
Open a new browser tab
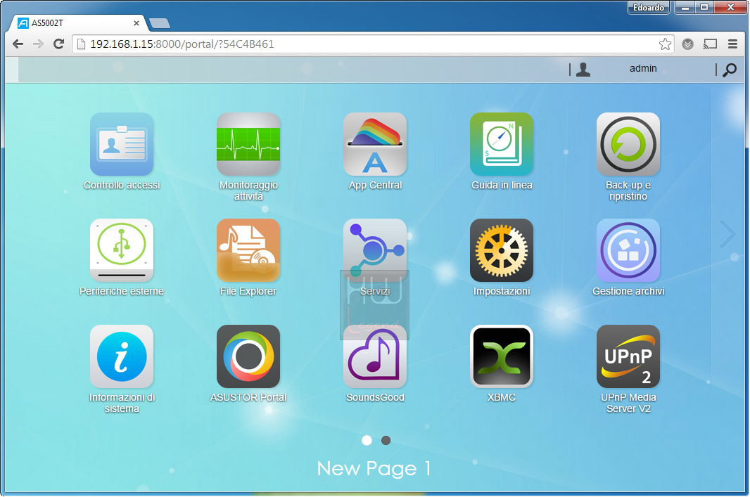(x=159, y=23)
